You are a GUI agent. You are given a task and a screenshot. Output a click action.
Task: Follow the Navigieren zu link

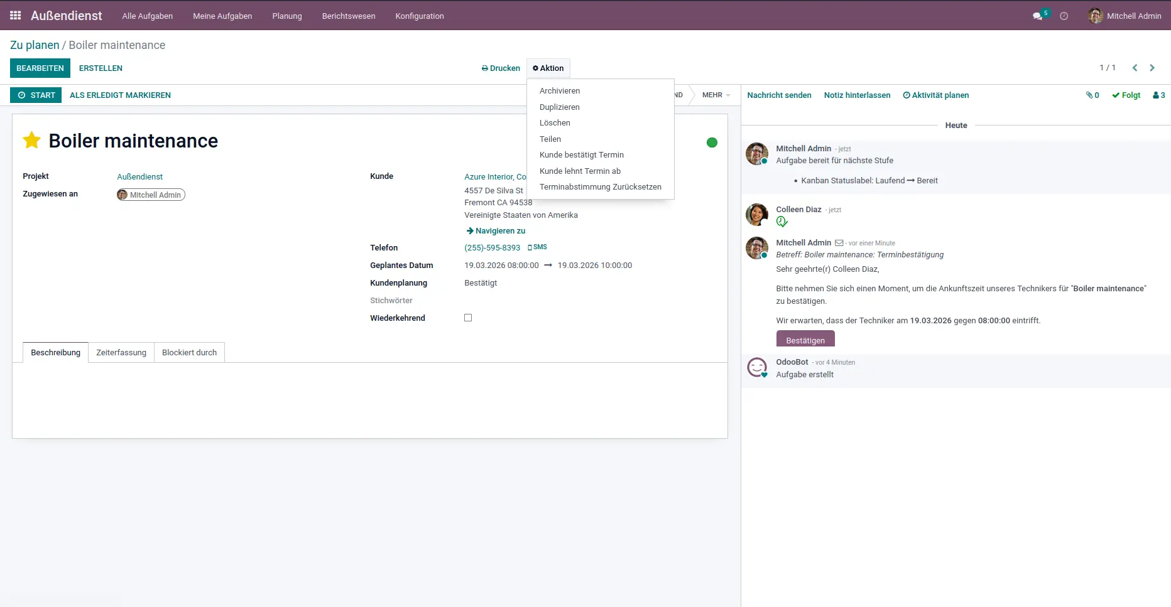click(x=496, y=231)
